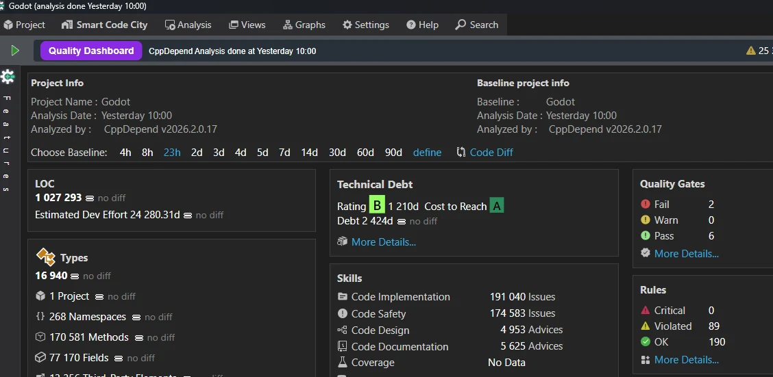Click the cube icon next to 1 Project
This screenshot has height=377, width=773.
pos(40,296)
